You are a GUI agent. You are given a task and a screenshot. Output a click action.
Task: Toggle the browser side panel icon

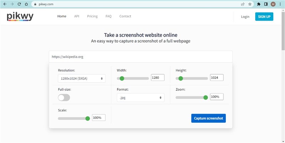[x=266, y=4]
